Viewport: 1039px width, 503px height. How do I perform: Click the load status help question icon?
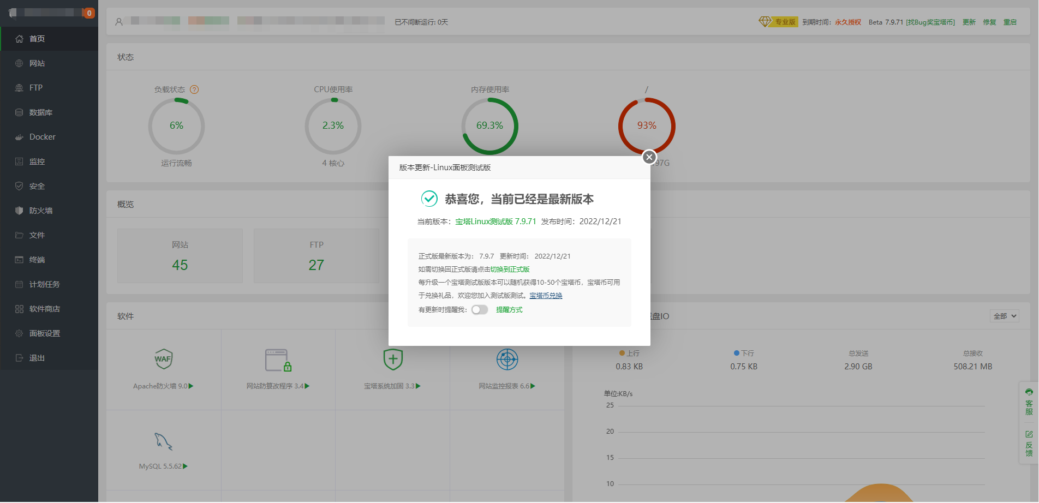click(x=194, y=89)
